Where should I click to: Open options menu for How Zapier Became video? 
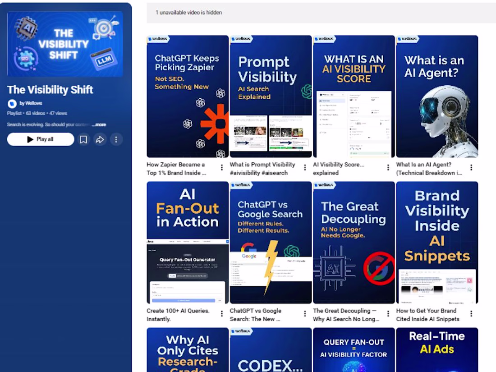(222, 167)
